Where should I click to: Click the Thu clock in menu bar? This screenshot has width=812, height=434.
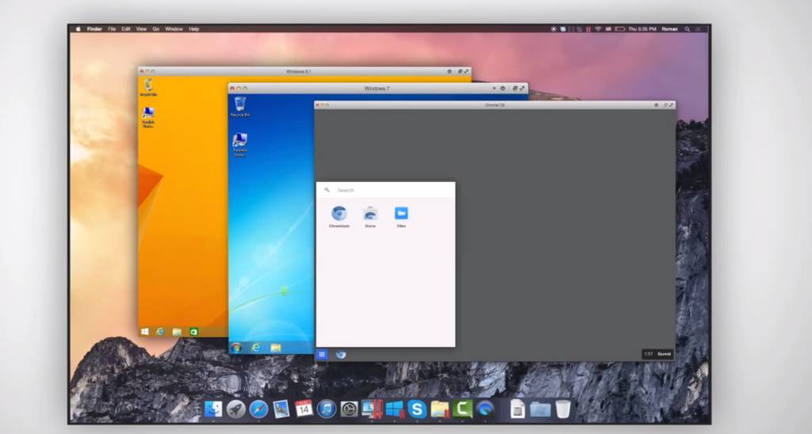pyautogui.click(x=642, y=29)
